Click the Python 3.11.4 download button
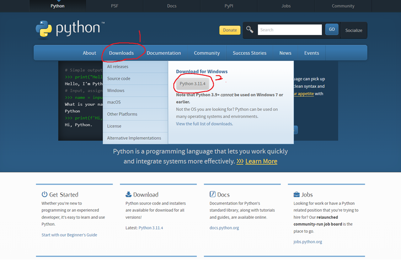 tap(192, 84)
